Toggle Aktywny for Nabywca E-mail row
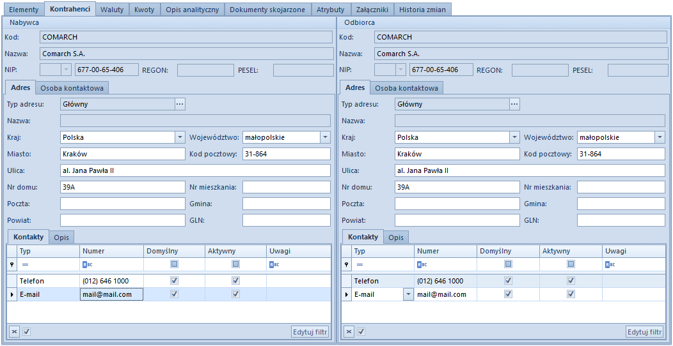The height and width of the screenshot is (346, 673). tap(235, 294)
